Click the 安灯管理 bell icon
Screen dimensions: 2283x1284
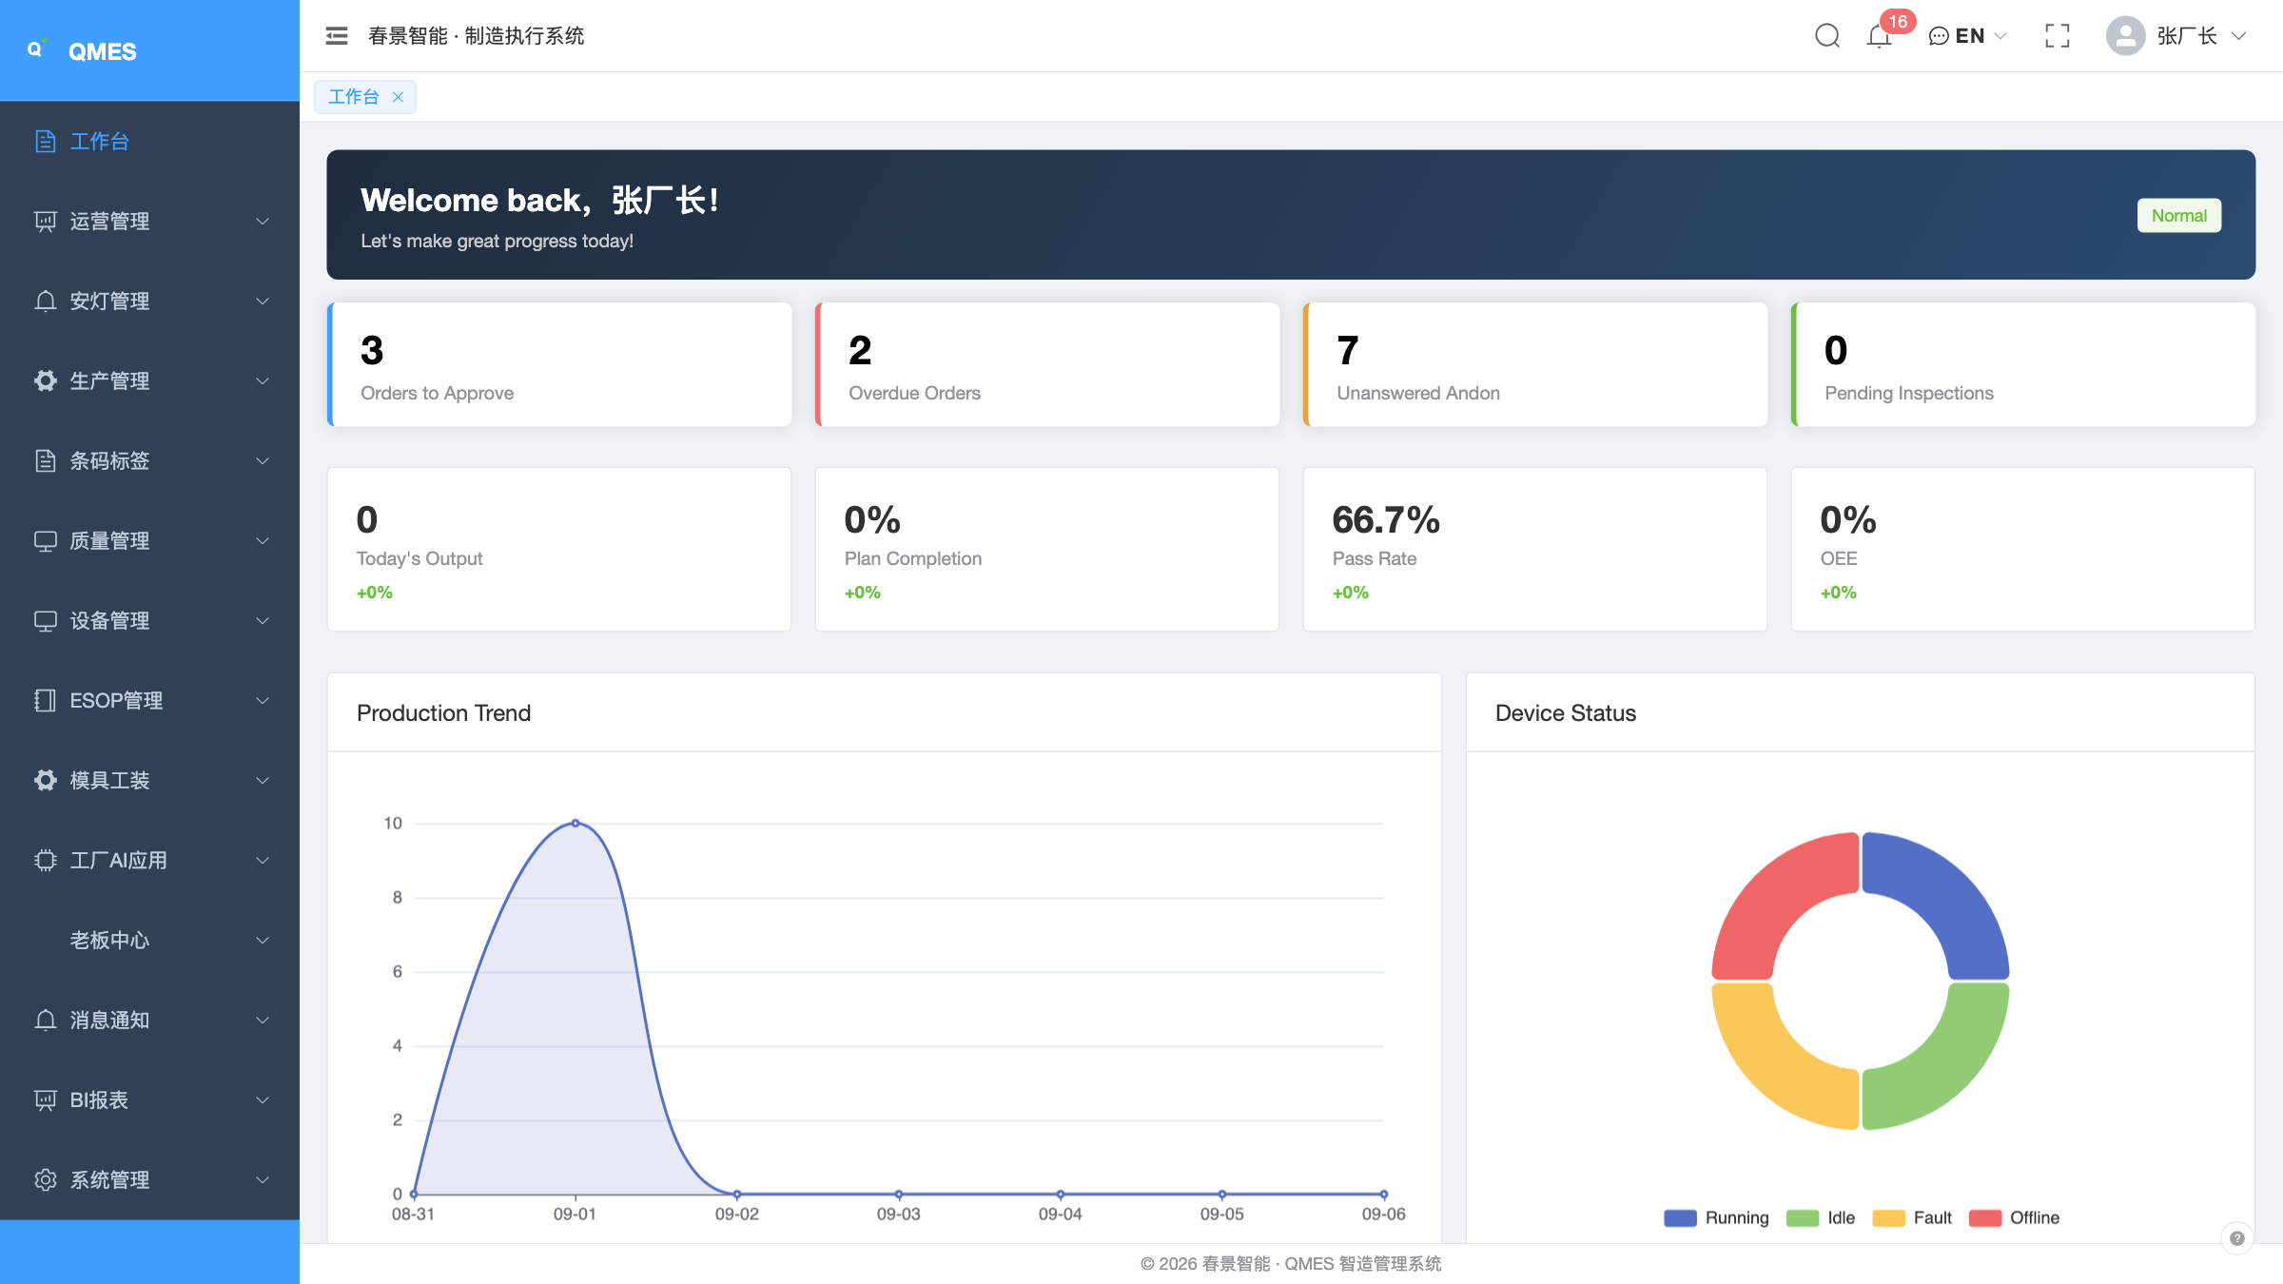(45, 302)
